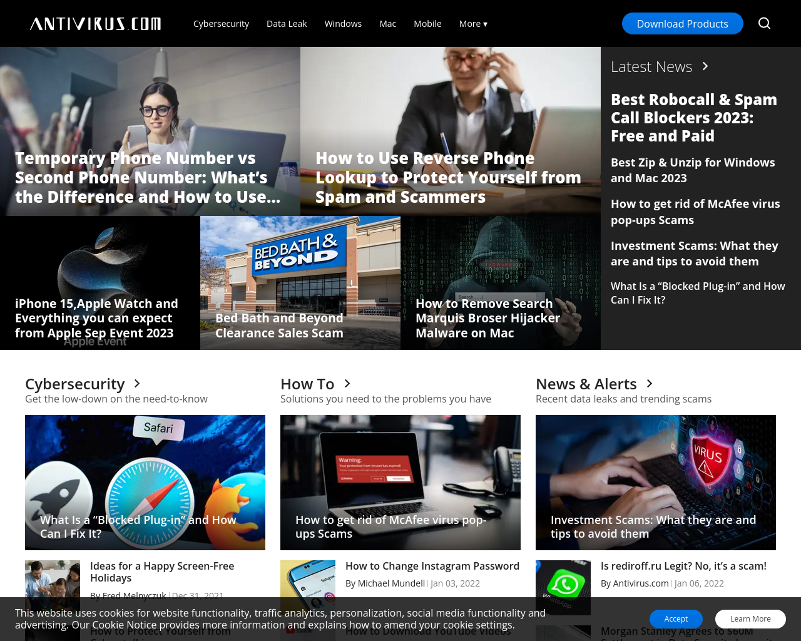The height and width of the screenshot is (641, 801).
Task: Click the Download Products button
Action: point(683,24)
